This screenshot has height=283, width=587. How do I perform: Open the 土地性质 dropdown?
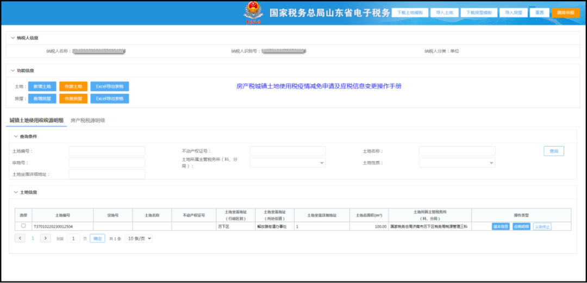[x=457, y=162]
